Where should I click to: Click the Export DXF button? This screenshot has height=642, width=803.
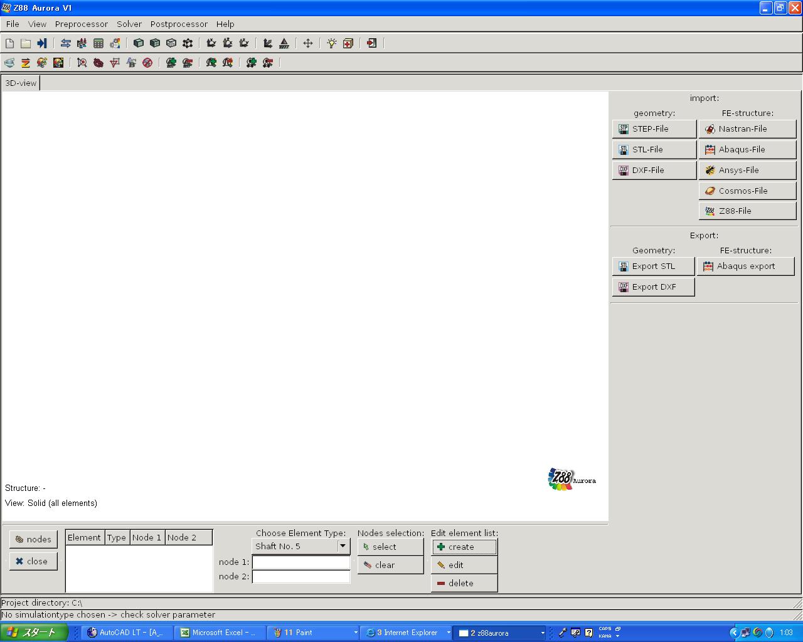(x=654, y=287)
